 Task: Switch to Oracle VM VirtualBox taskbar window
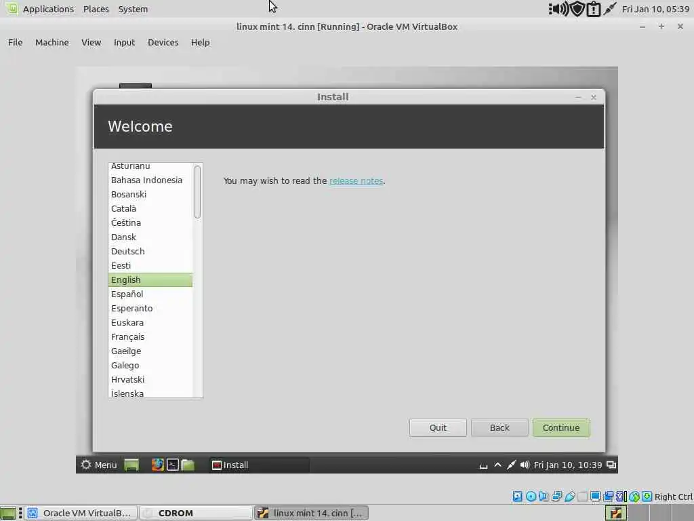[x=81, y=513]
